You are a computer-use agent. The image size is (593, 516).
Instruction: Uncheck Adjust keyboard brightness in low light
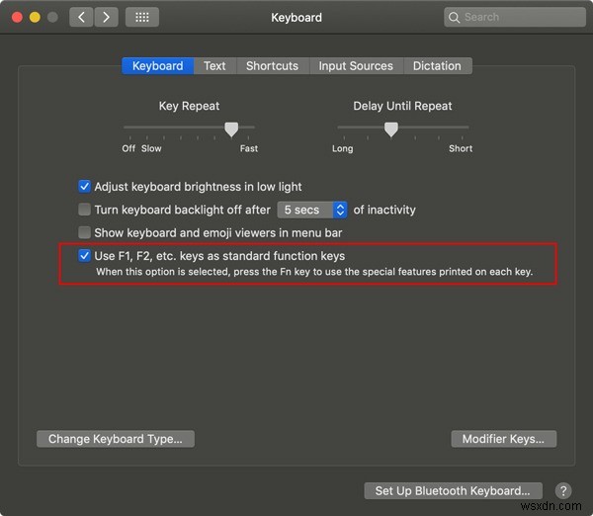coord(84,186)
